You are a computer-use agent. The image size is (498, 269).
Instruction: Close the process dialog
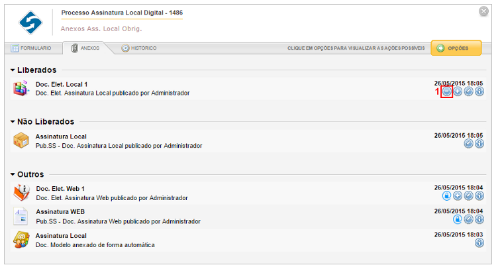483,11
